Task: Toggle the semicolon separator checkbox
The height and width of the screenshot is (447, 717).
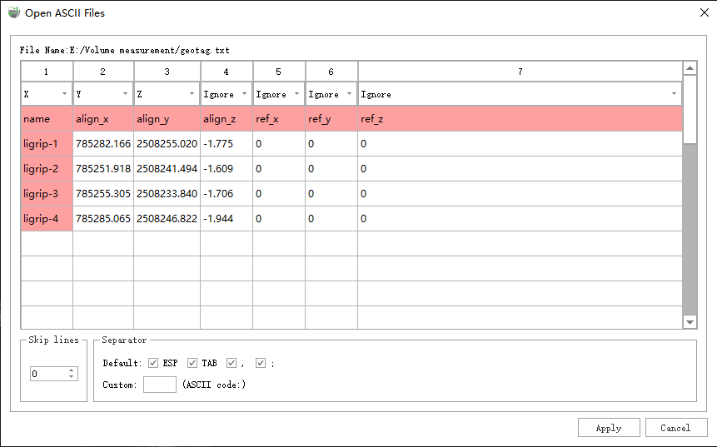Action: coord(261,363)
